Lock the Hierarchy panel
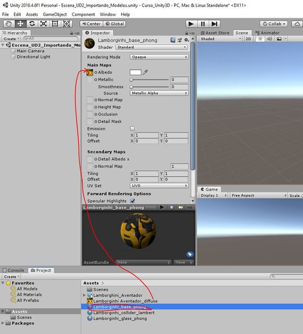The height and width of the screenshot is (334, 303). point(72,33)
